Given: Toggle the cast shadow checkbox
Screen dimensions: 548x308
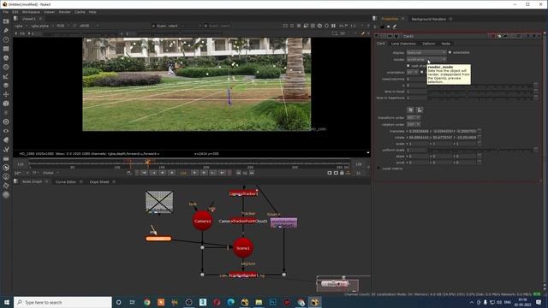Looking at the screenshot, I should (408, 66).
